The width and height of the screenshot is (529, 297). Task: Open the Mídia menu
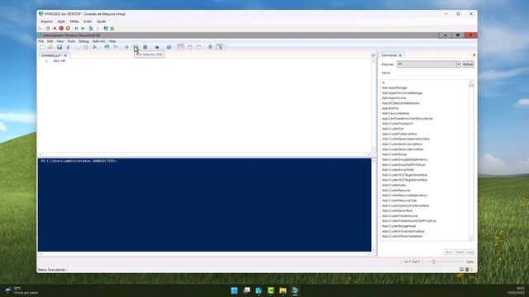pyautogui.click(x=74, y=21)
